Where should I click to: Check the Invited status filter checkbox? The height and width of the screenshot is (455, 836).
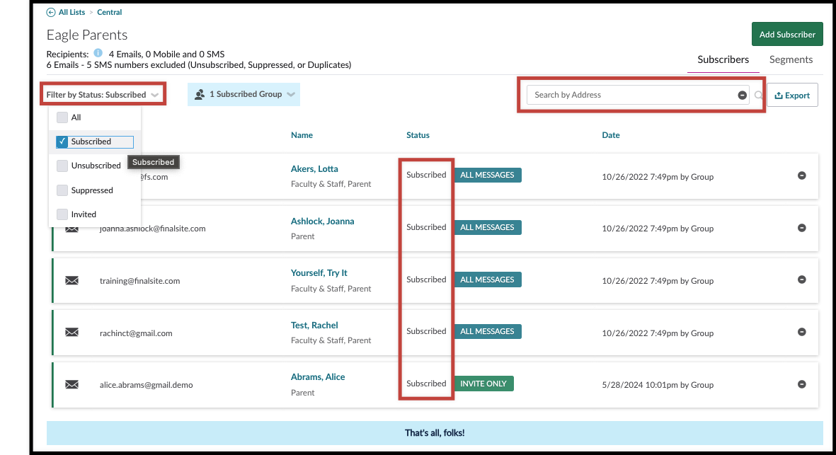click(x=62, y=214)
